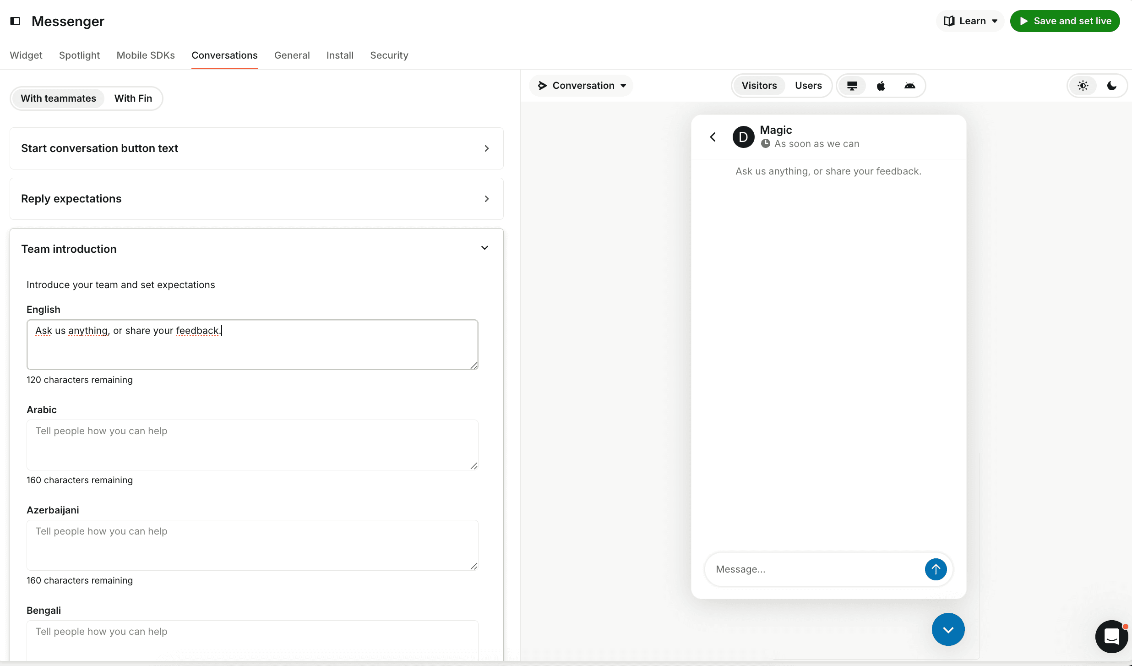Open the black Intercom chat launcher
The width and height of the screenshot is (1132, 666).
[1111, 636]
